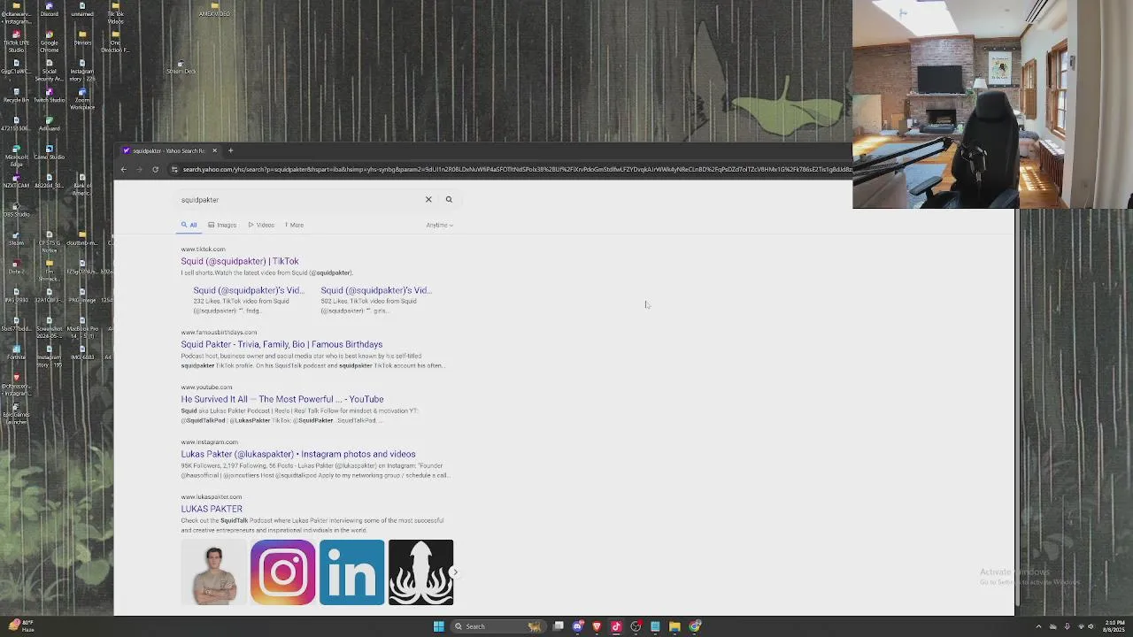The width and height of the screenshot is (1133, 637).
Task: Reload the Yahoo search page
Action: 155,169
